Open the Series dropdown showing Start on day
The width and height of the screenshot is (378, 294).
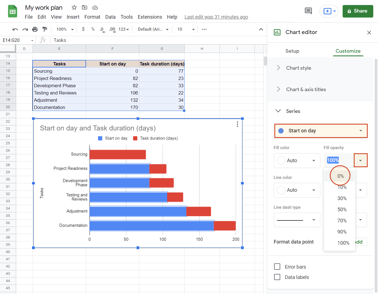321,131
